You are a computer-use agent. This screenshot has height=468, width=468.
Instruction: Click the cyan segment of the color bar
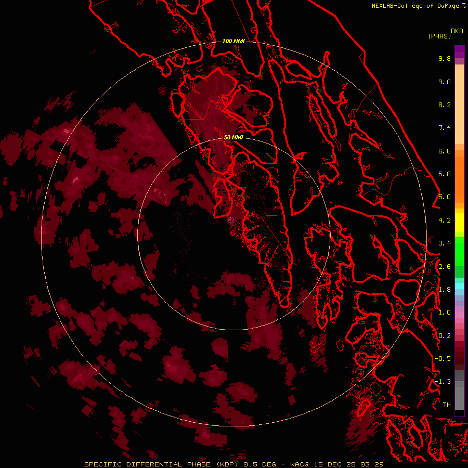459,286
